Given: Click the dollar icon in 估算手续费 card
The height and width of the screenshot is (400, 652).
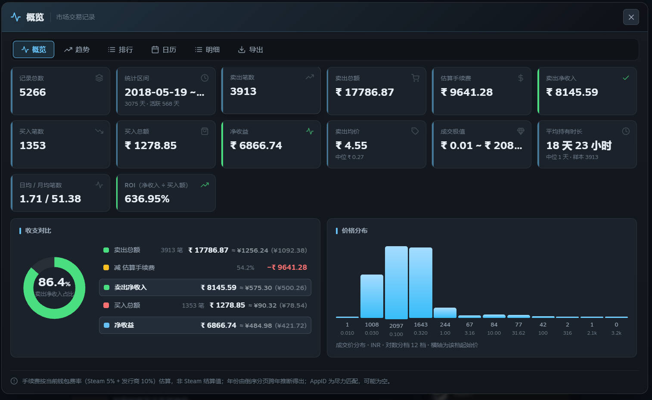Looking at the screenshot, I should 521,78.
